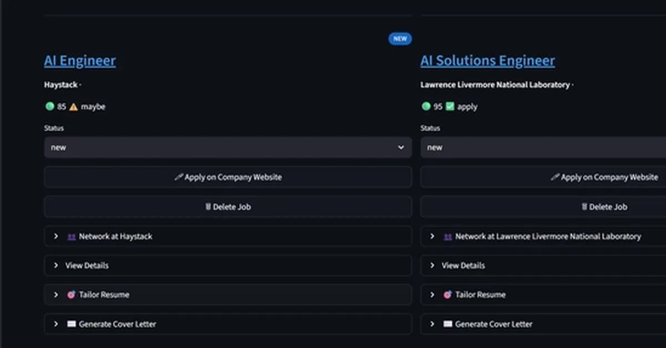Open Status dropdown for Lawrence Livermore job
This screenshot has height=348, width=666.
point(543,148)
